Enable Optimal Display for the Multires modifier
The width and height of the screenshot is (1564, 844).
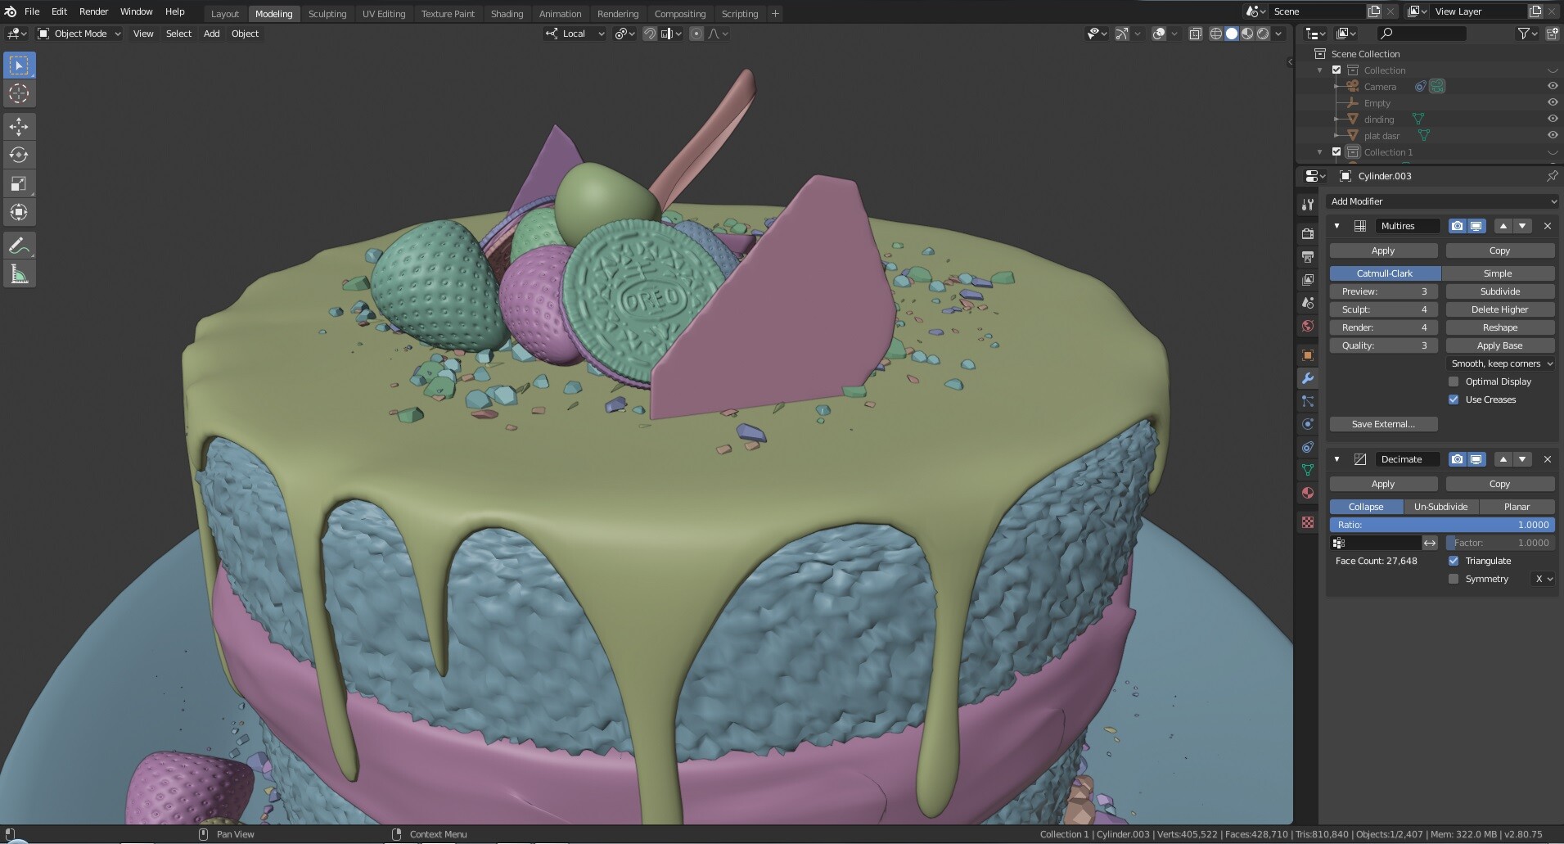click(1455, 381)
